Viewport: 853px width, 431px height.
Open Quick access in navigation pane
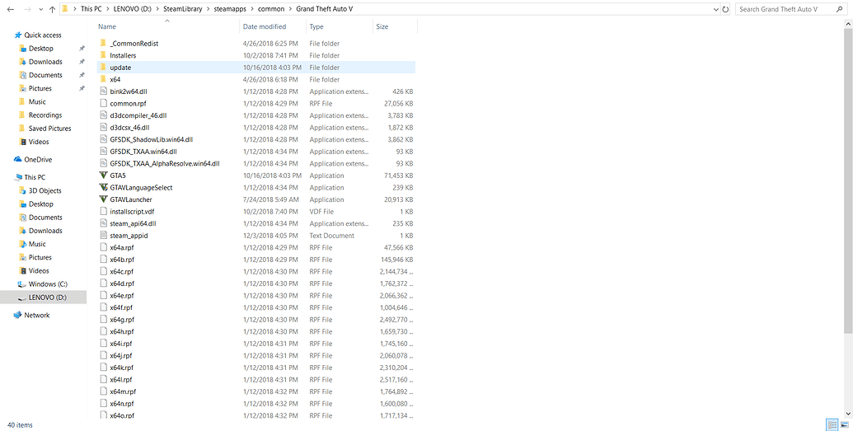(42, 35)
